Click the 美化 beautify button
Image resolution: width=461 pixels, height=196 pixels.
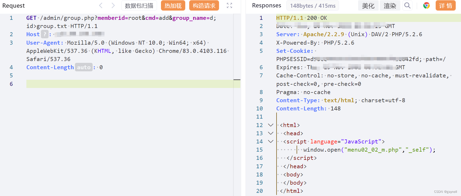coord(368,6)
